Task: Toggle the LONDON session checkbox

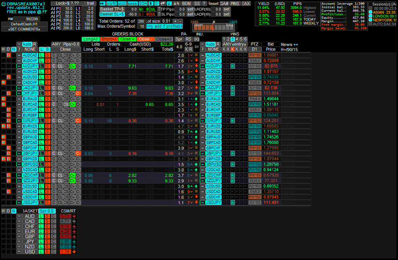Action: point(371,16)
